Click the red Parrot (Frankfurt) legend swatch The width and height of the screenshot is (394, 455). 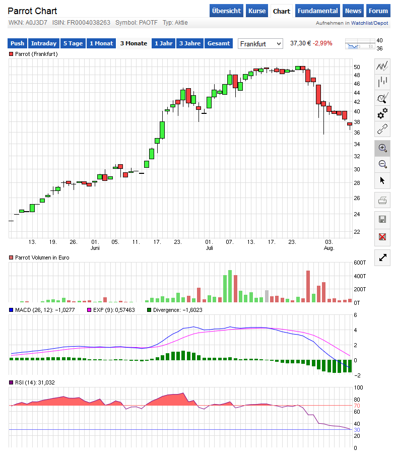tap(11, 54)
